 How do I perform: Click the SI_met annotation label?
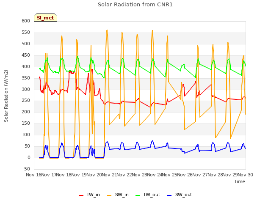click(45, 18)
